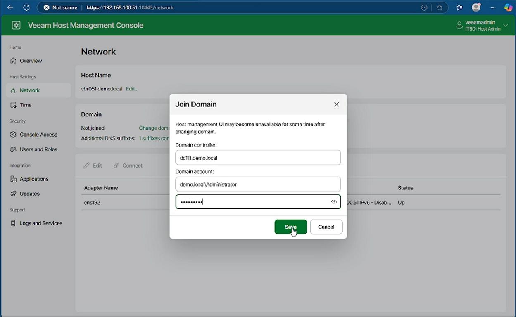The height and width of the screenshot is (317, 516).
Task: Open the browser settings ellipsis menu
Action: coord(493,7)
